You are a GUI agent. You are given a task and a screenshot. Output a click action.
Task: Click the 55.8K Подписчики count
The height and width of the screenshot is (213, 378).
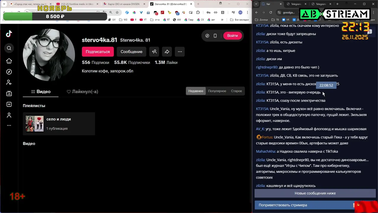tap(132, 62)
